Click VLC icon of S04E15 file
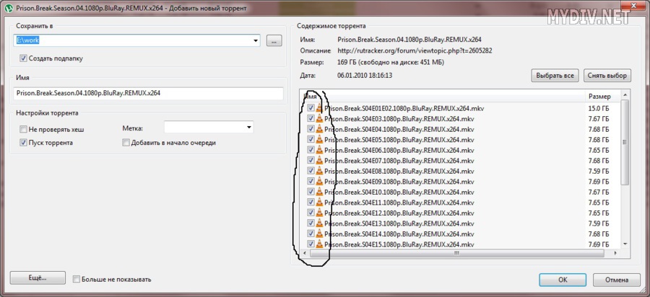 click(319, 244)
